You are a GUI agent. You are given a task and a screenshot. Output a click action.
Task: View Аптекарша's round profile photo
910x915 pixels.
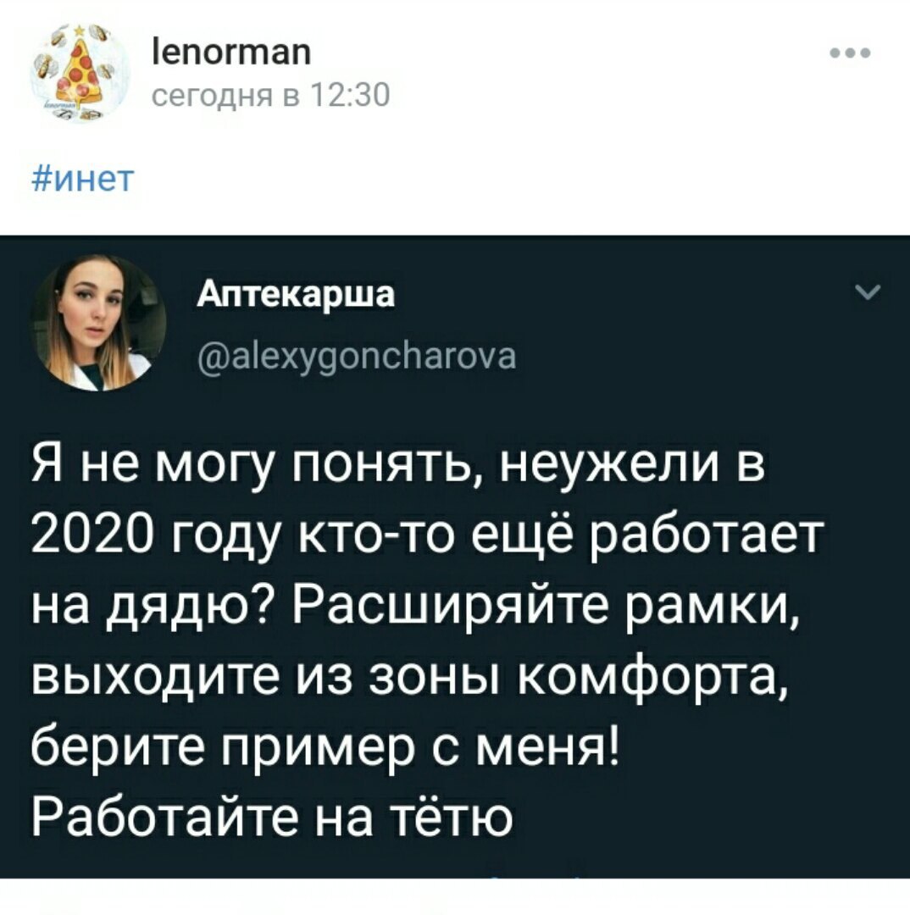[x=98, y=323]
